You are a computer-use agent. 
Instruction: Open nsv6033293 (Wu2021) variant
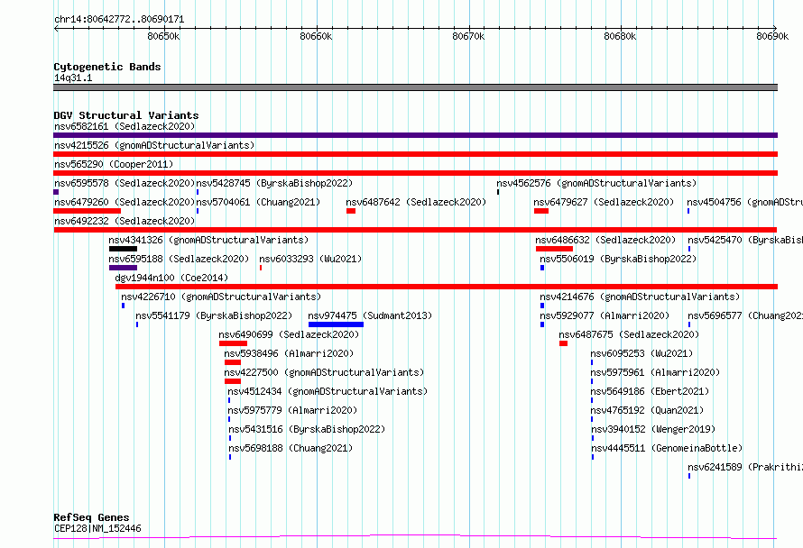tap(310, 259)
